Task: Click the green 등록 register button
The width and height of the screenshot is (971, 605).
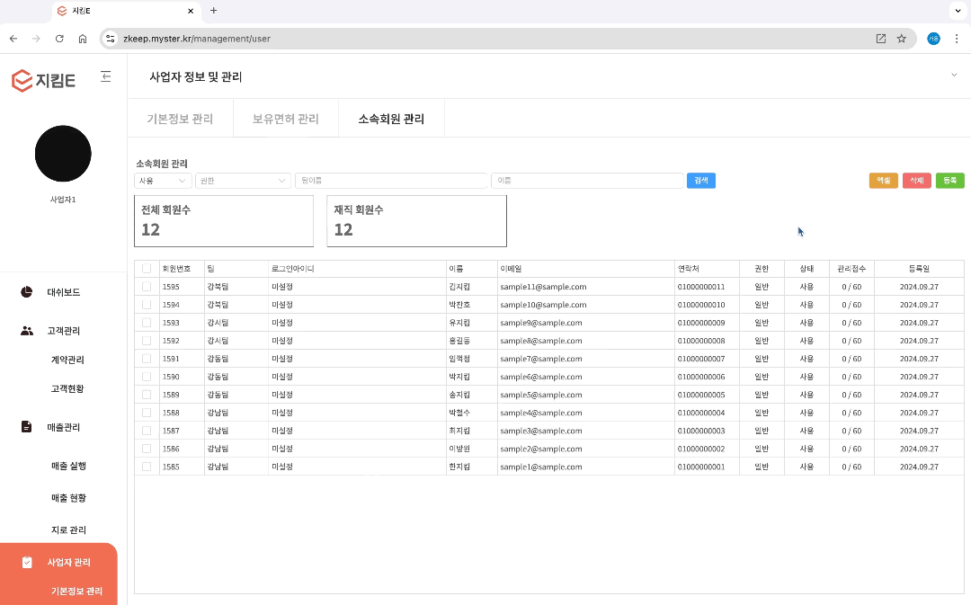Action: pyautogui.click(x=950, y=180)
